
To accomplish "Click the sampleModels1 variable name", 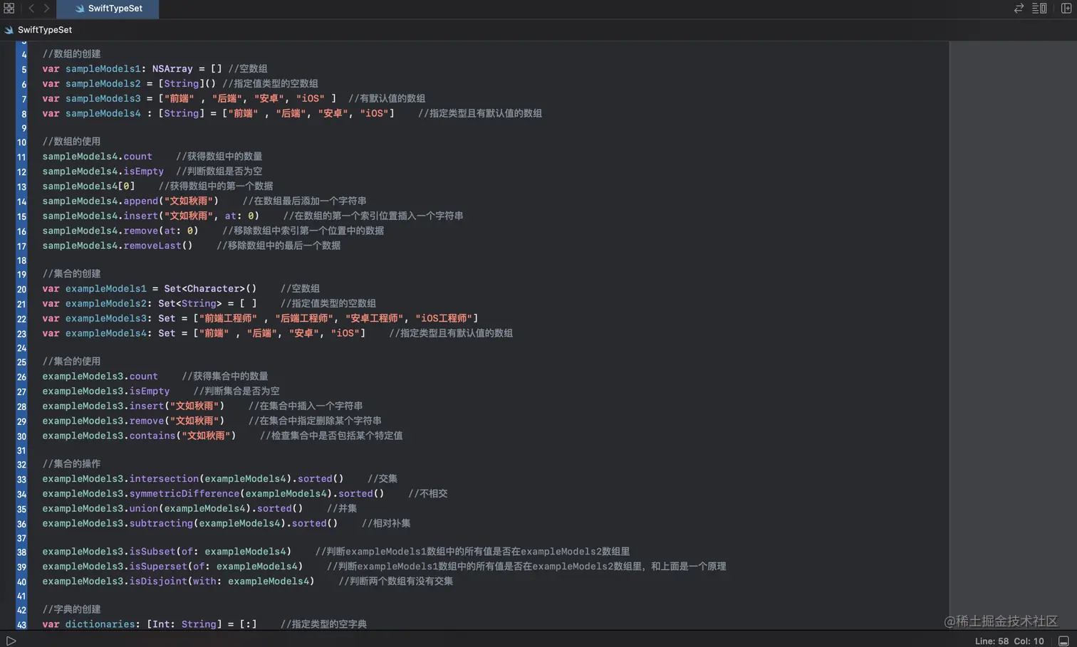I will [x=103, y=69].
